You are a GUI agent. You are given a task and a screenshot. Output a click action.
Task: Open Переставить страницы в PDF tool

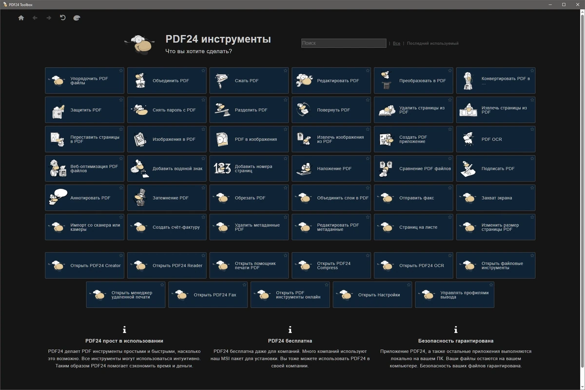[x=85, y=139]
